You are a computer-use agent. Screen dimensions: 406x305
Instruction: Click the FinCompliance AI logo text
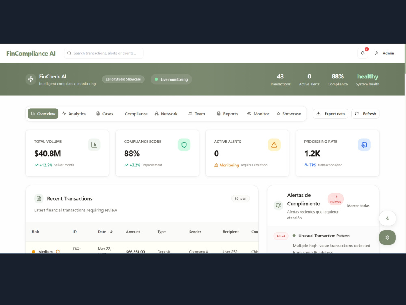click(31, 53)
